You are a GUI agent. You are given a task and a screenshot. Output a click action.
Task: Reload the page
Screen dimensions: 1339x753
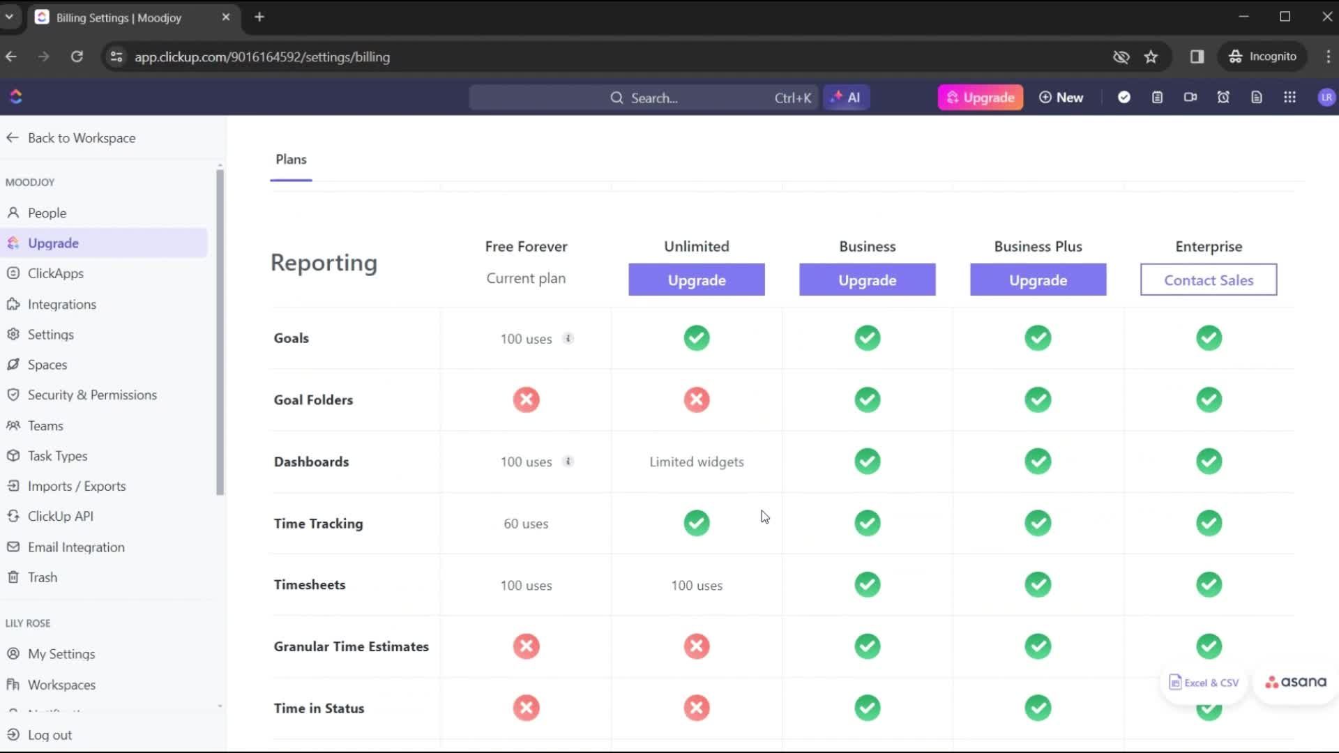77,56
